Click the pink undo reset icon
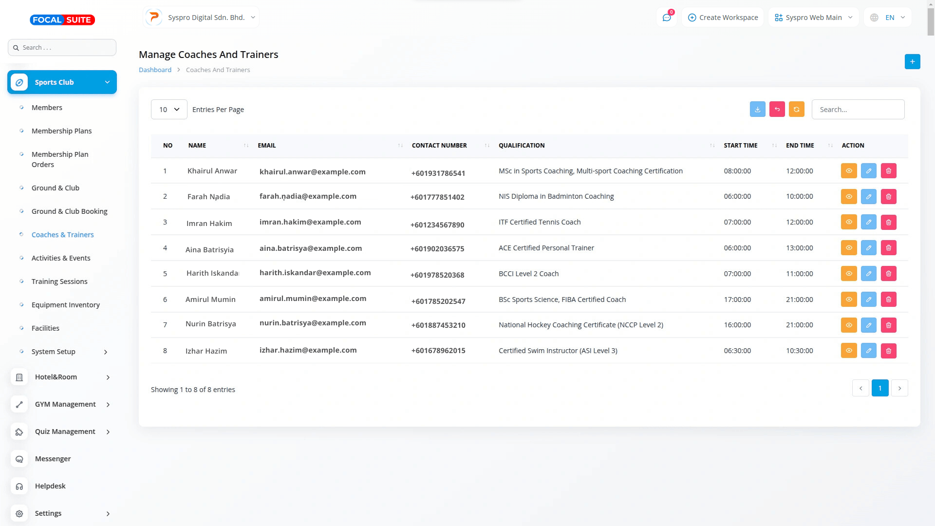The width and height of the screenshot is (935, 526). 777,110
